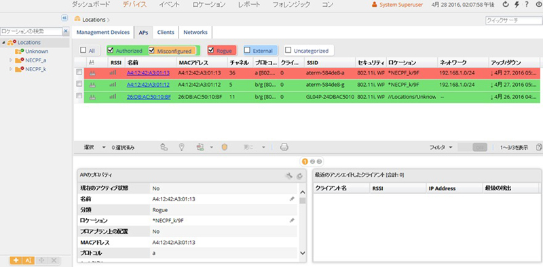543x267 pixels.
Task: Click the orange shield prevention icon
Action: (x=225, y=147)
